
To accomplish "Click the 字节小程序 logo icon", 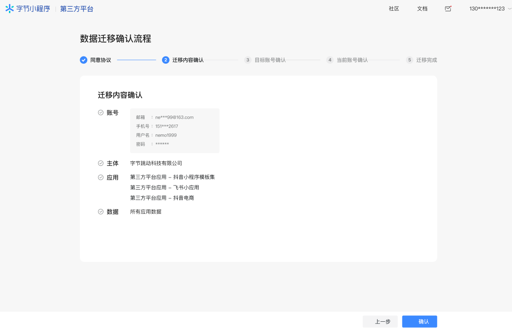I will (10, 9).
